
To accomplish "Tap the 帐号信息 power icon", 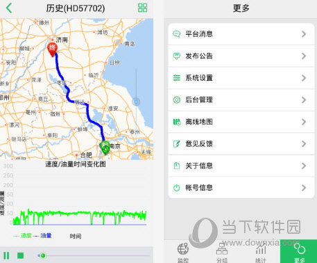I will pos(177,188).
